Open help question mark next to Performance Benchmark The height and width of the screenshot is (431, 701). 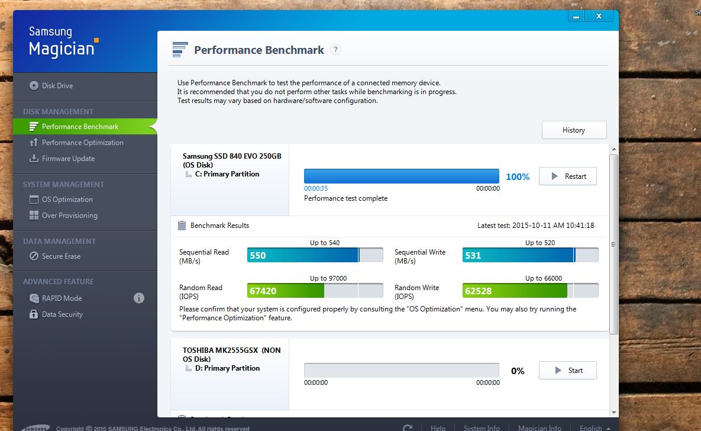(335, 49)
